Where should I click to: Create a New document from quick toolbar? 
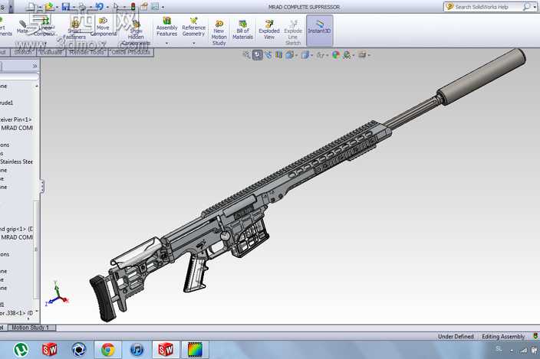[31, 6]
